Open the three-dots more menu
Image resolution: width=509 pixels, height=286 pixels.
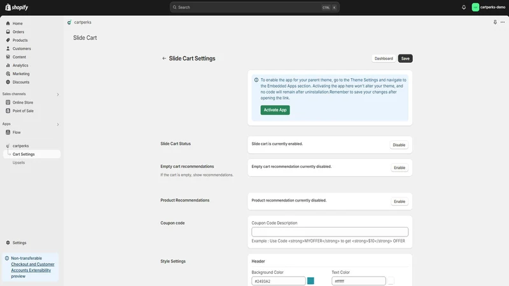pos(503,22)
